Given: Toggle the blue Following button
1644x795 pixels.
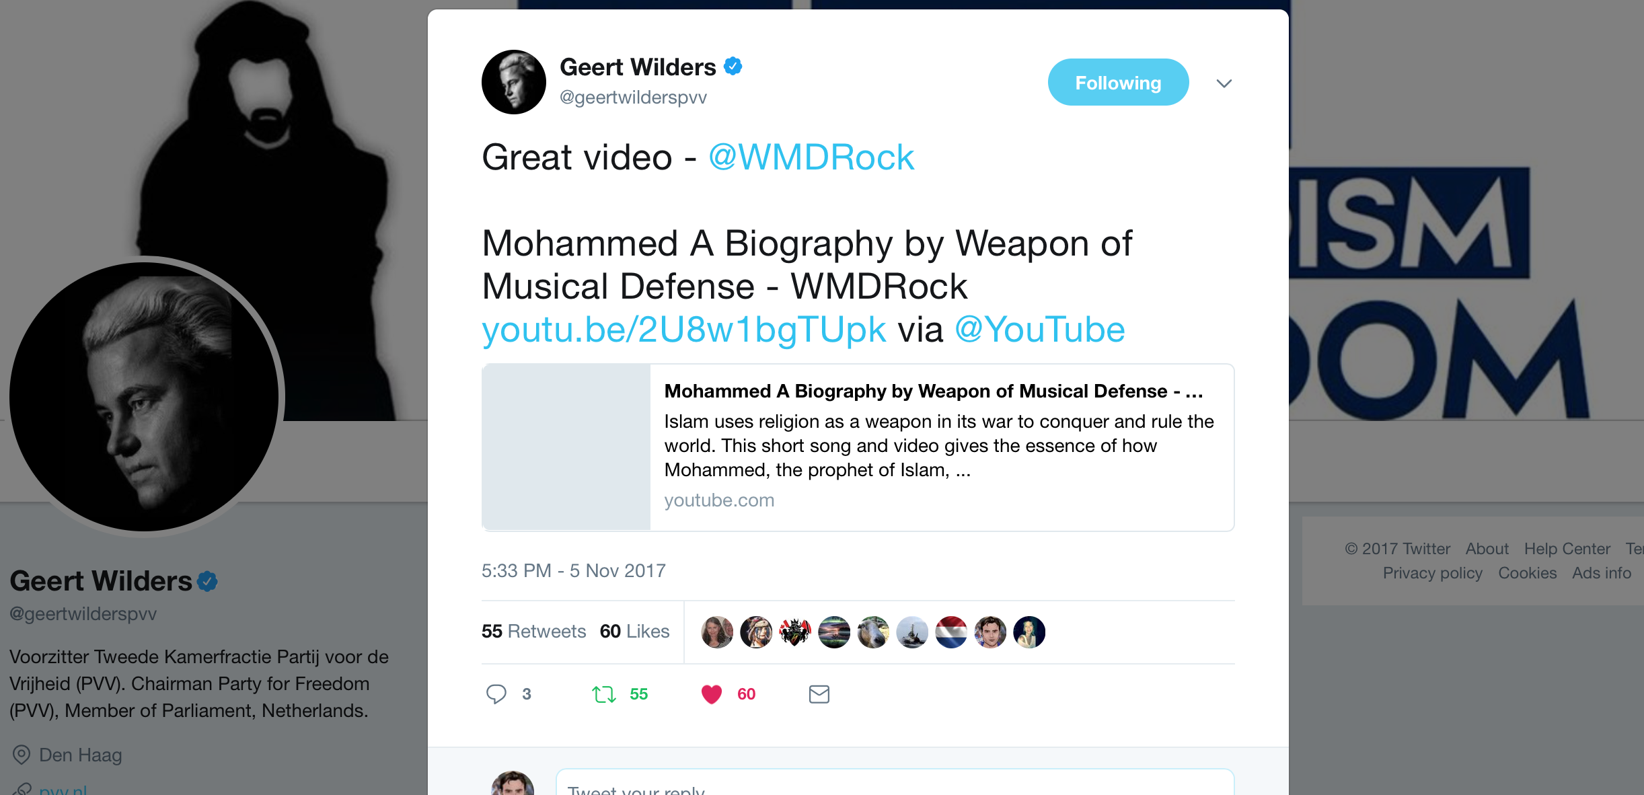Looking at the screenshot, I should 1118,82.
